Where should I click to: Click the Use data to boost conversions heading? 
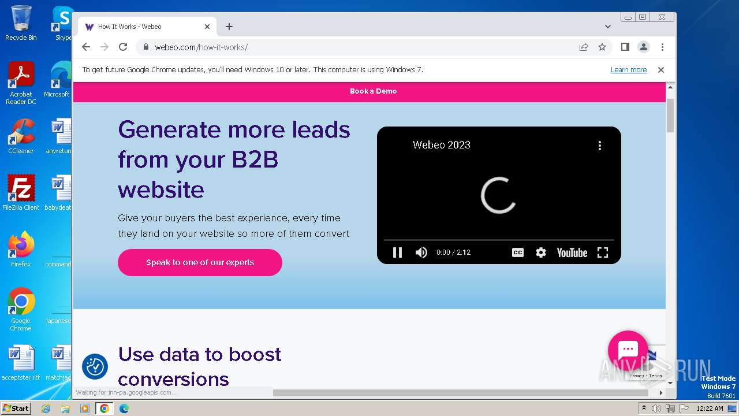point(199,367)
